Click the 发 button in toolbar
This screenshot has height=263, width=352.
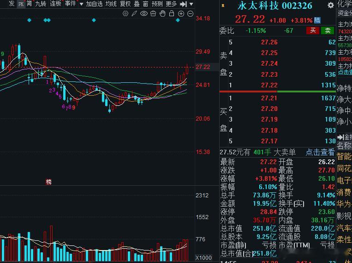(12, 4)
